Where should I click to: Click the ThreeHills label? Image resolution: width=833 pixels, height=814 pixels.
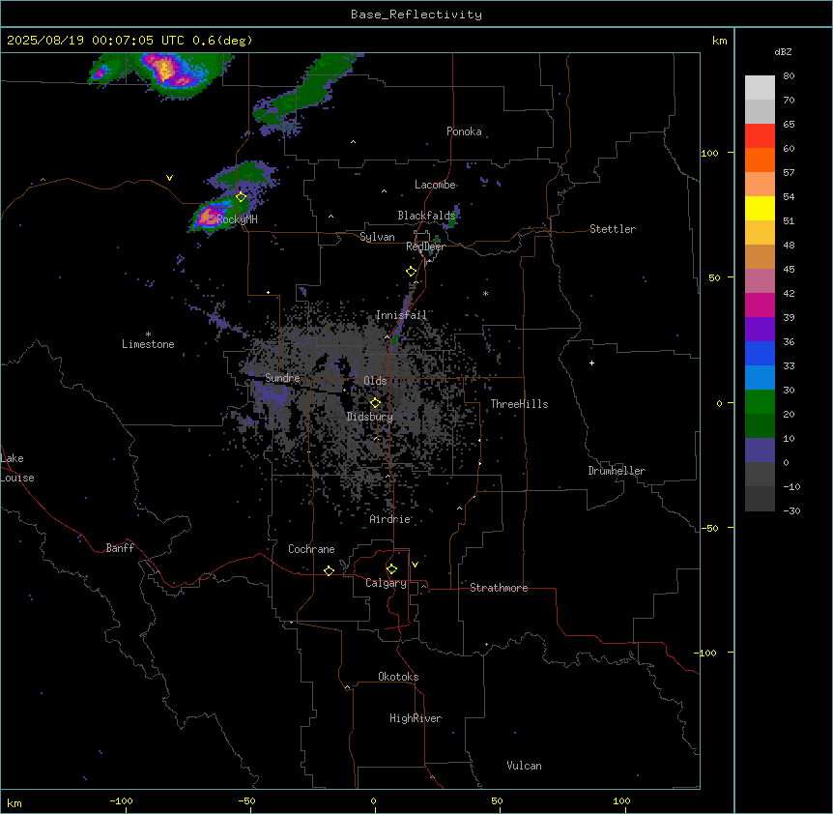(519, 404)
